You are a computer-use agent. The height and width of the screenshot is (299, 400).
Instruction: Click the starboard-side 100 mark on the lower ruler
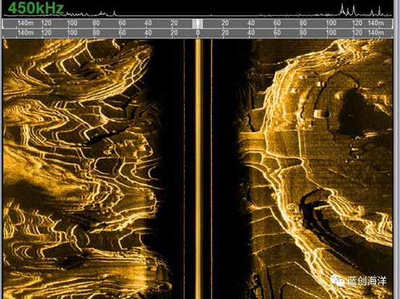(x=331, y=32)
